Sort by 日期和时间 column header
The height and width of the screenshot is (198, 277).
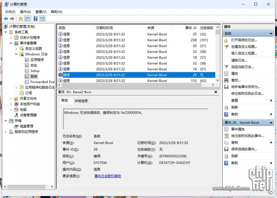coord(120,28)
